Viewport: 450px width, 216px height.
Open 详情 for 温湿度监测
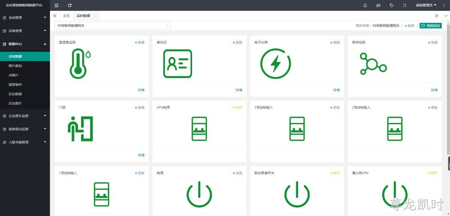pyautogui.click(x=141, y=90)
